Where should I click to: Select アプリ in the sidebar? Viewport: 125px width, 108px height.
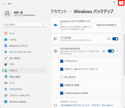click(24, 64)
